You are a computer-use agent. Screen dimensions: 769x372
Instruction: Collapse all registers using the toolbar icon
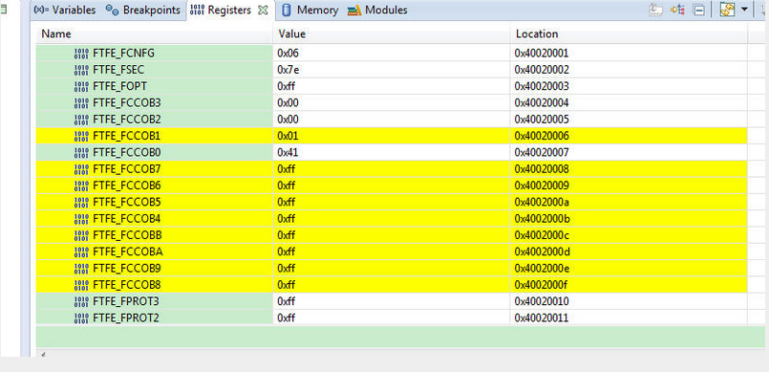tap(699, 10)
